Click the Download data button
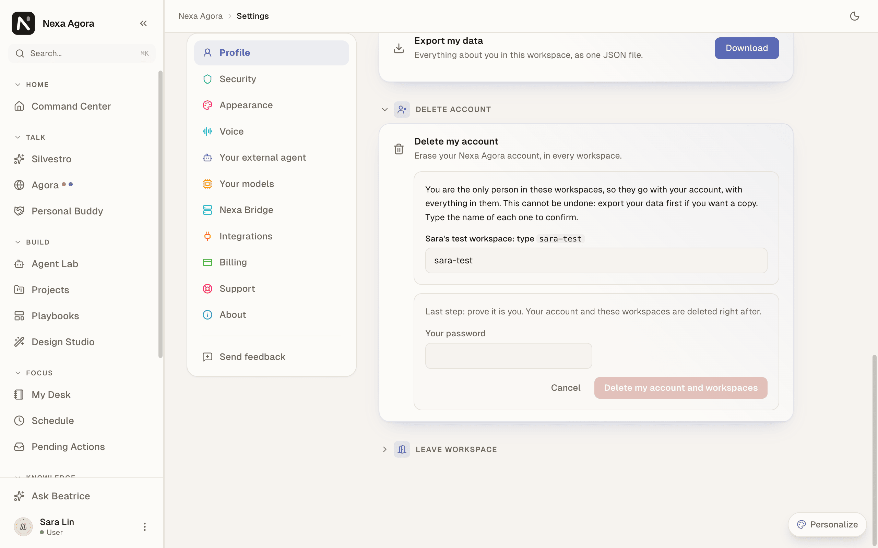 pyautogui.click(x=747, y=48)
